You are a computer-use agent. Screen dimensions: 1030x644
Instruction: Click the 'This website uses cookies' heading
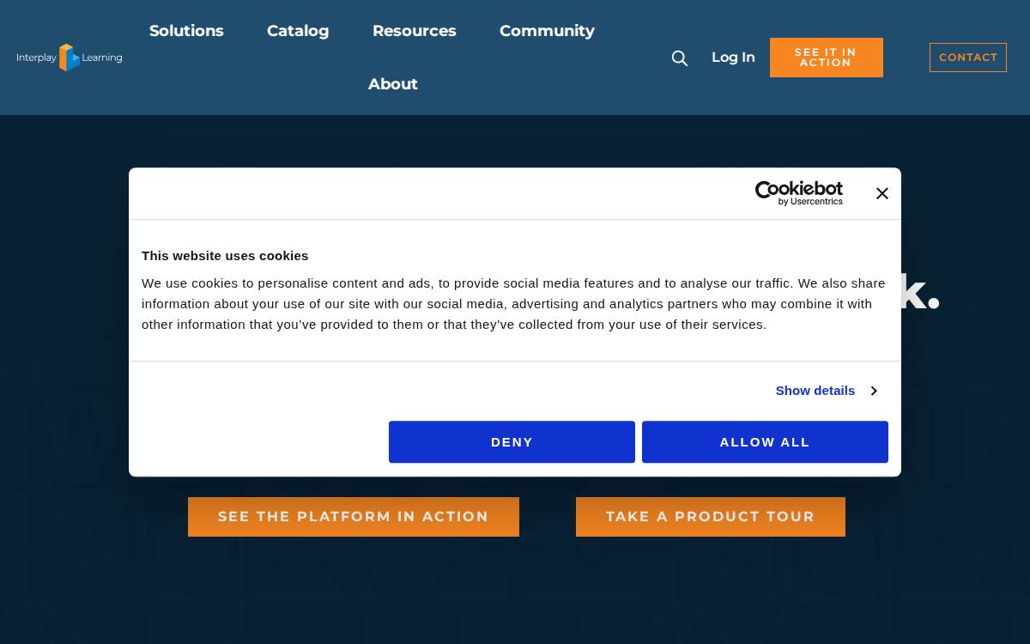click(x=225, y=256)
